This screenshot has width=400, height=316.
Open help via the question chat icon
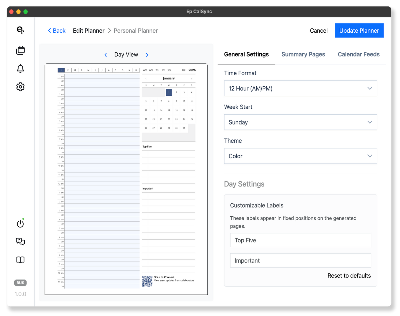(20, 242)
